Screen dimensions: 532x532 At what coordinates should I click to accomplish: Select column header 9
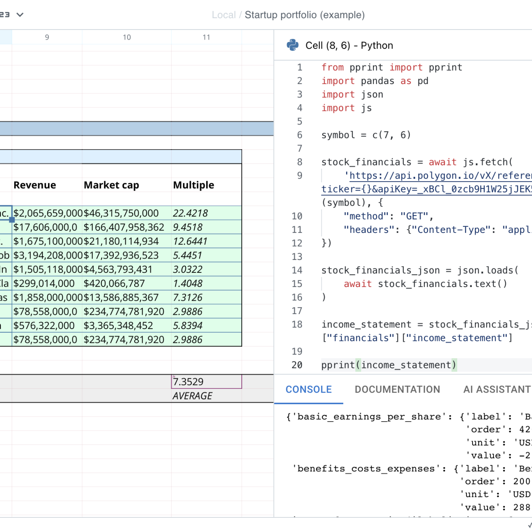(47, 37)
